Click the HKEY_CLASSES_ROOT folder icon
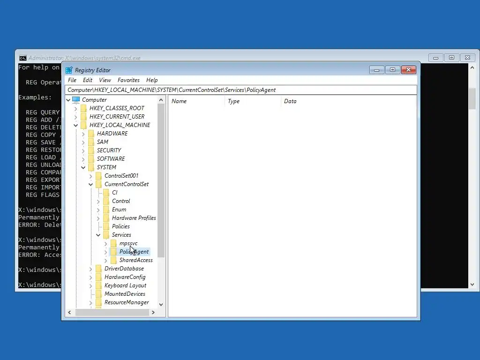Image resolution: width=480 pixels, height=360 pixels. tap(83, 108)
